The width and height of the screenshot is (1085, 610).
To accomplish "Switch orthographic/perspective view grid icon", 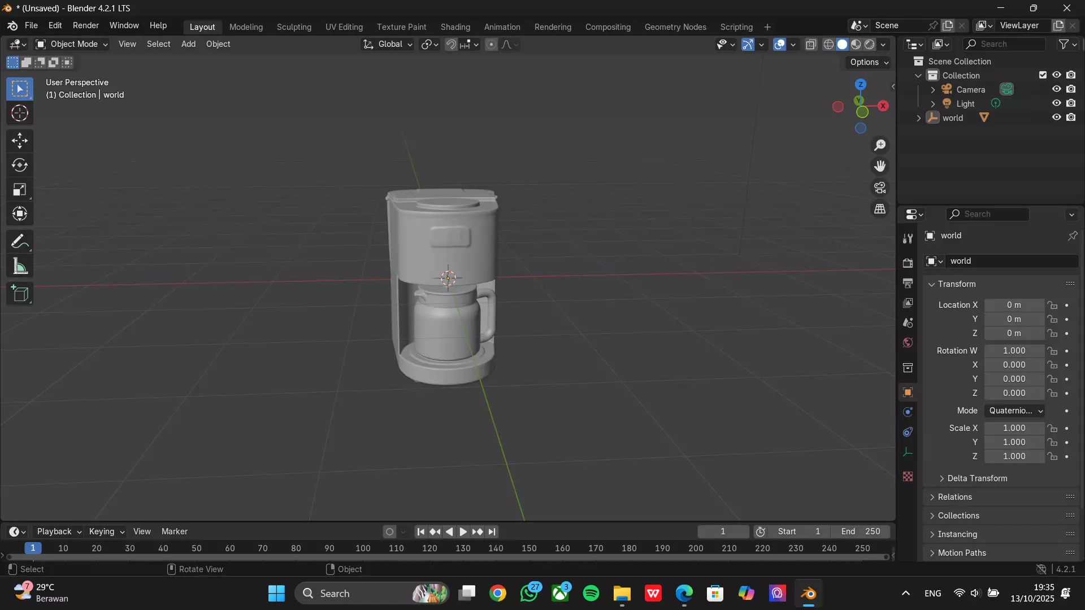I will click(880, 209).
